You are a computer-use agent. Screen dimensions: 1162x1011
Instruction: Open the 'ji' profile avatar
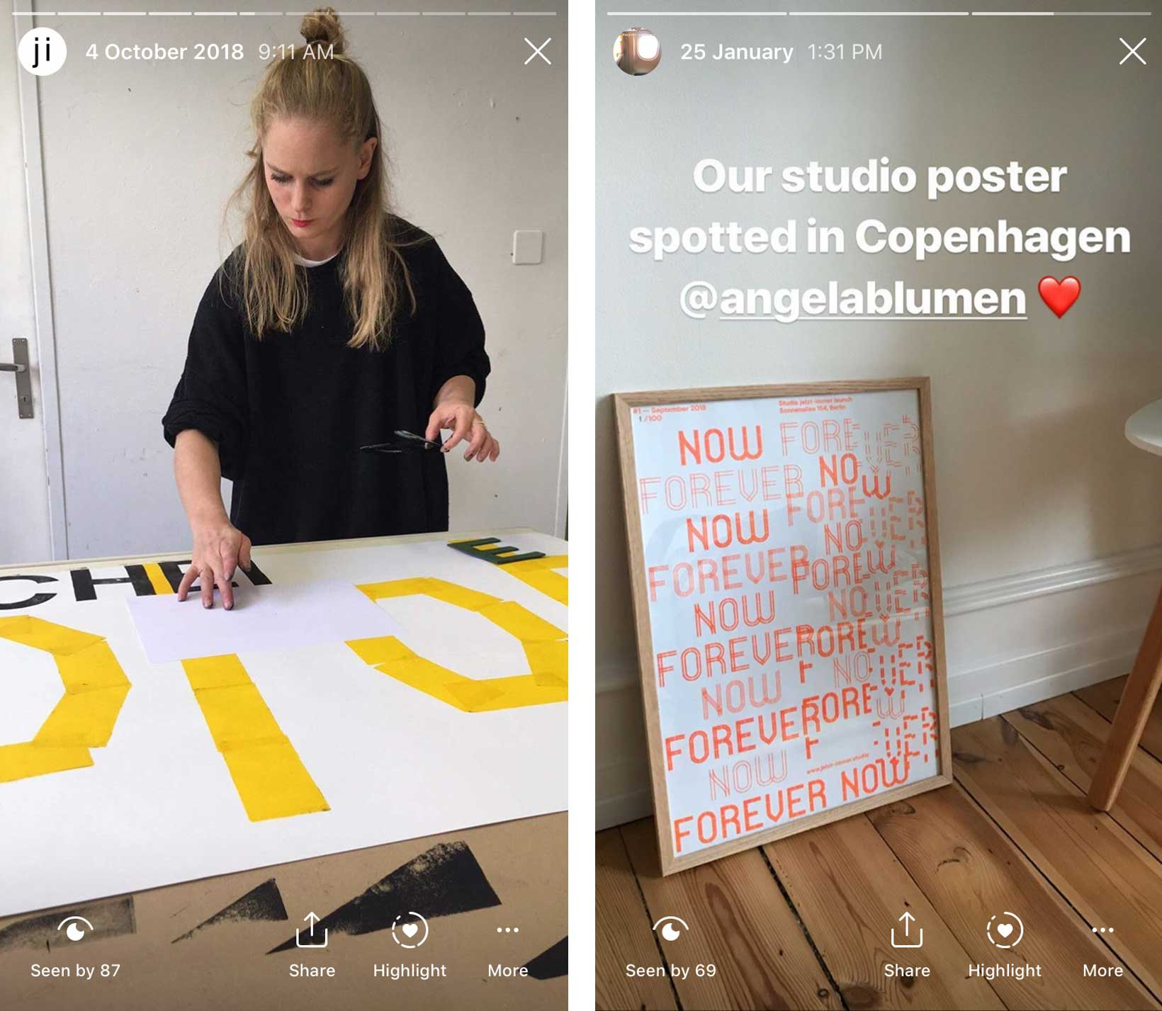42,51
